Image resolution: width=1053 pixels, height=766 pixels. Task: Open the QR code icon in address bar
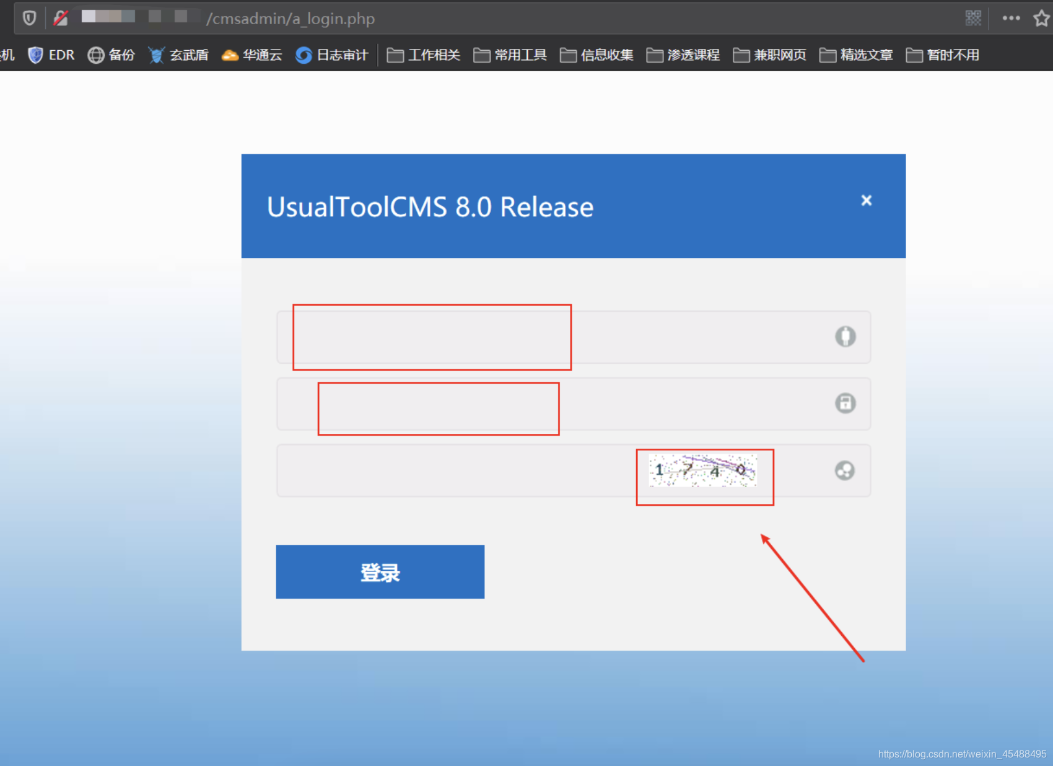(x=973, y=18)
